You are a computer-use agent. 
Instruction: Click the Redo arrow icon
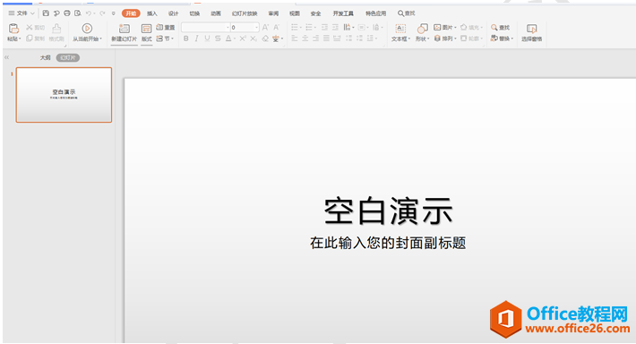tap(102, 13)
